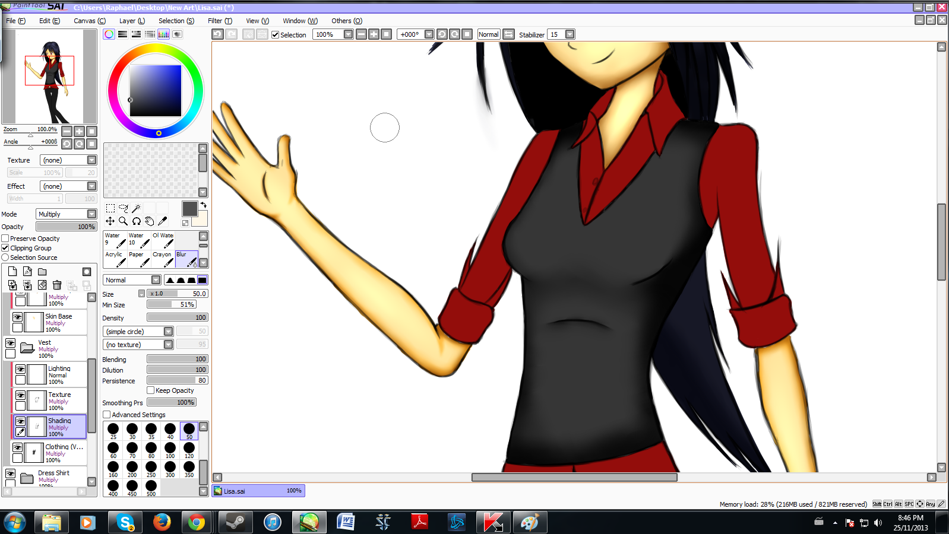Enable the Preserve Opacity checkbox
This screenshot has height=534, width=949.
pyautogui.click(x=5, y=239)
